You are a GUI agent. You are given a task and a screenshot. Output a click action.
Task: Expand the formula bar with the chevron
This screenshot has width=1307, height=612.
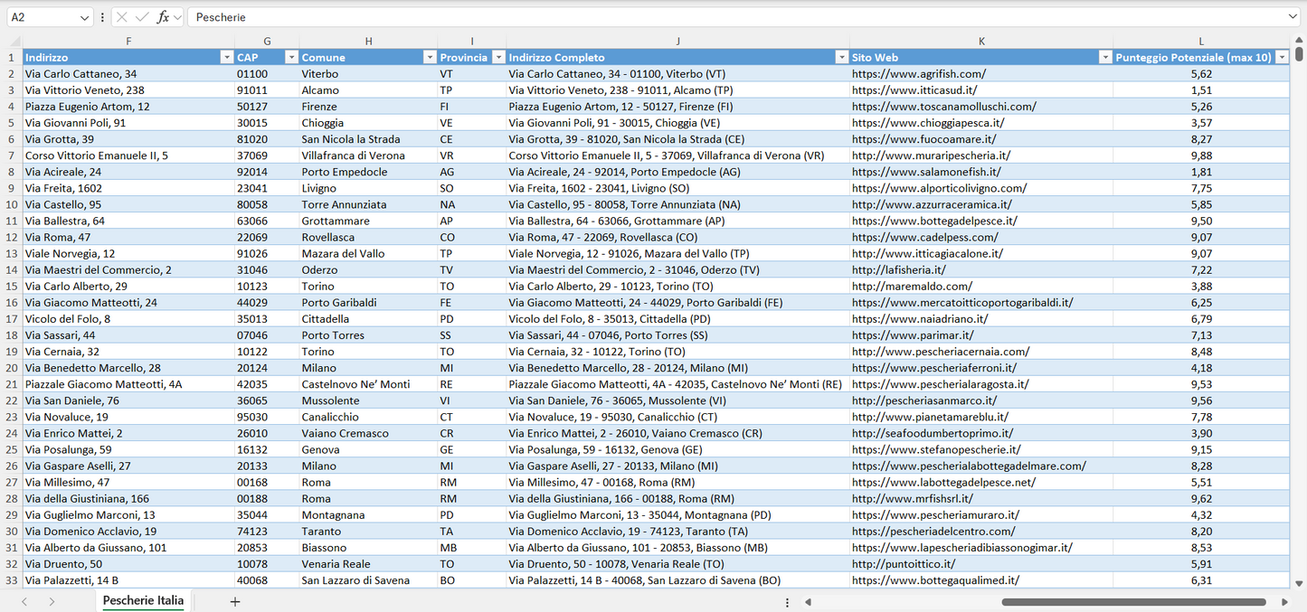click(x=1293, y=16)
